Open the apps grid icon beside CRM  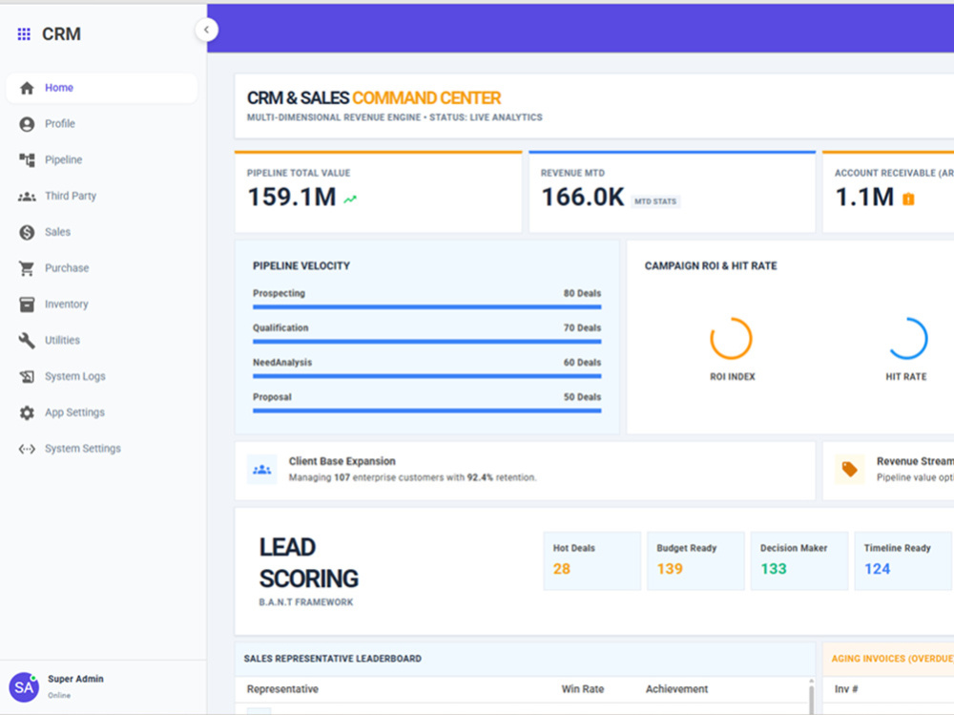point(24,34)
